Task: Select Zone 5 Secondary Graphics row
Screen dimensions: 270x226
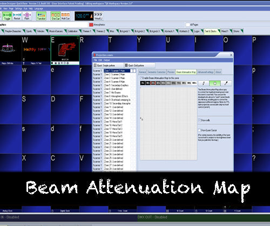Action: click(114, 85)
